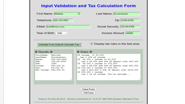
Task: Open the Year of Birth dropdown
Action: click(62, 33)
